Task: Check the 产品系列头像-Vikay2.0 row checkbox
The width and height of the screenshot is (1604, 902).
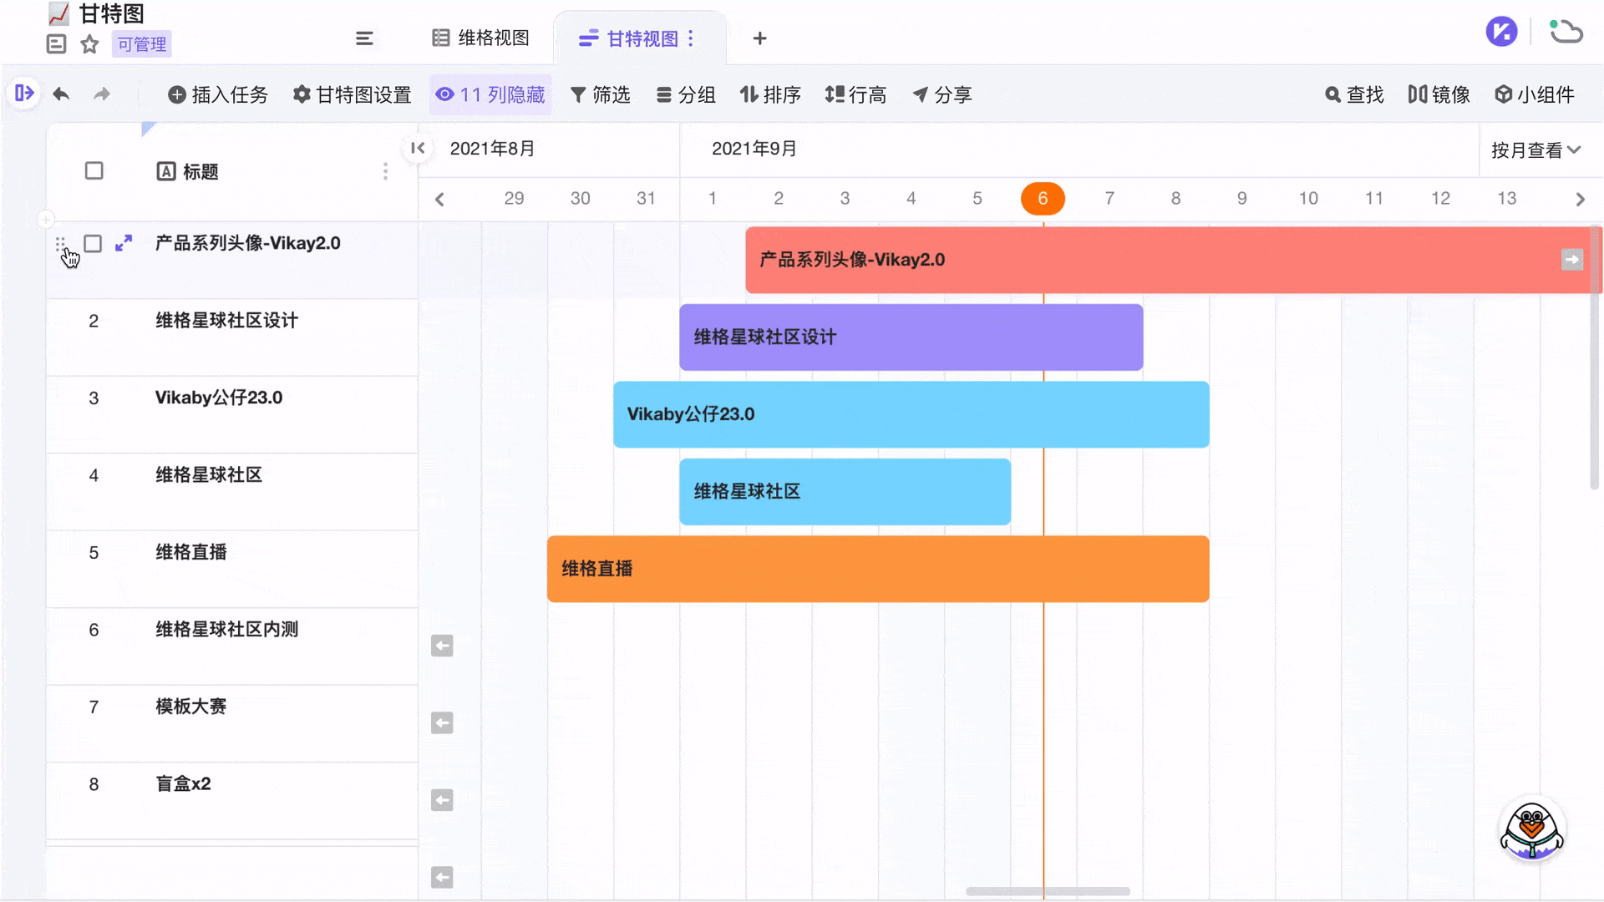Action: tap(93, 243)
